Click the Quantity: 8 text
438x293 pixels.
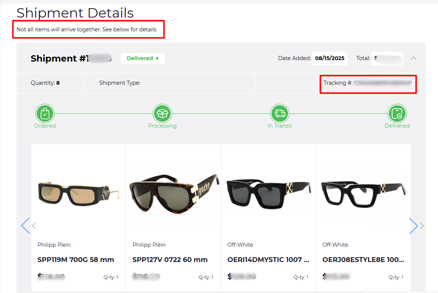(x=45, y=83)
